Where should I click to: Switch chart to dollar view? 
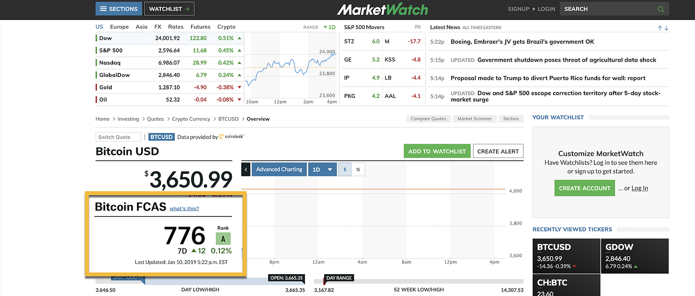(345, 169)
